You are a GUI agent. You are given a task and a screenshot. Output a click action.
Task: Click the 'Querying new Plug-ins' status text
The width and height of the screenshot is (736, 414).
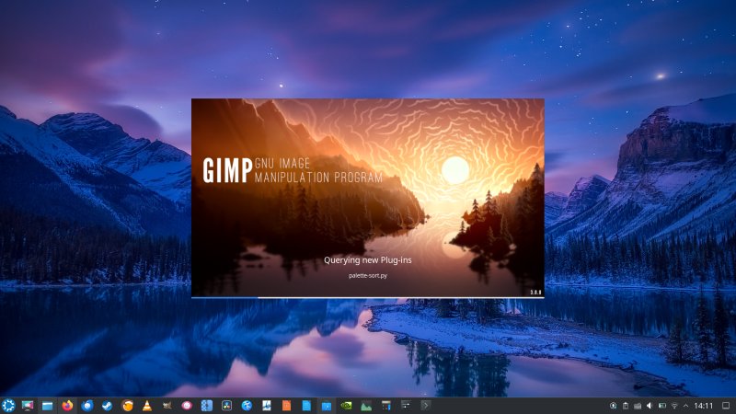point(367,260)
